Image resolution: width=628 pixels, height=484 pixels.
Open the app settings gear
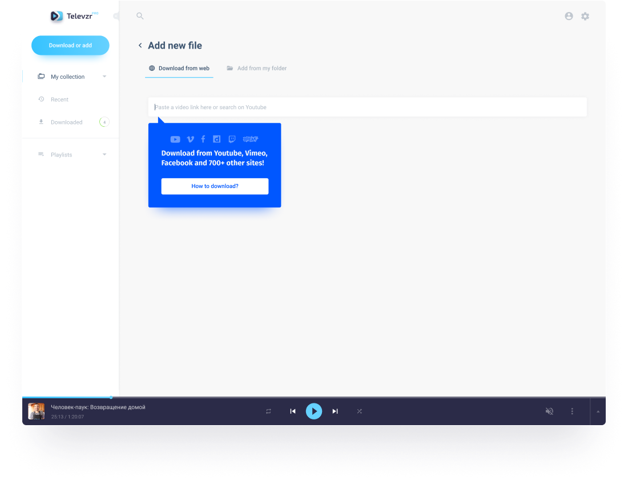(585, 16)
